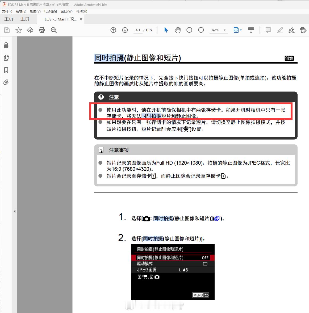Select the EOS R5 Mark II document tab
The width and height of the screenshot is (309, 313).
[x=61, y=19]
